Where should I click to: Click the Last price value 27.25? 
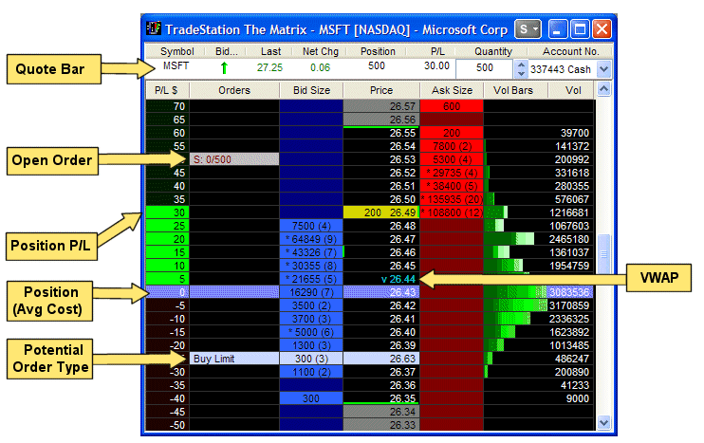click(x=269, y=67)
